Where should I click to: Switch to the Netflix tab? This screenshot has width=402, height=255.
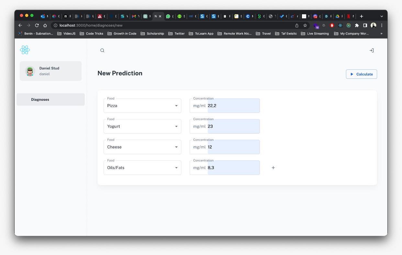[350, 16]
